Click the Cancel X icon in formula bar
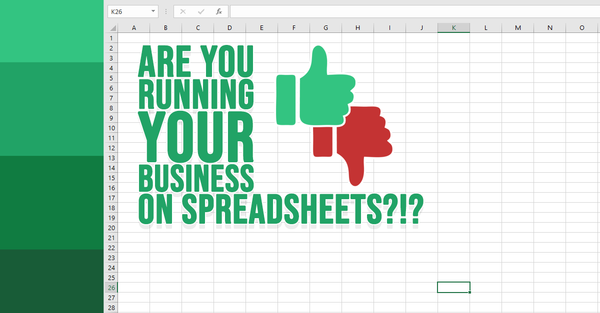The image size is (600, 313). pyautogui.click(x=183, y=11)
